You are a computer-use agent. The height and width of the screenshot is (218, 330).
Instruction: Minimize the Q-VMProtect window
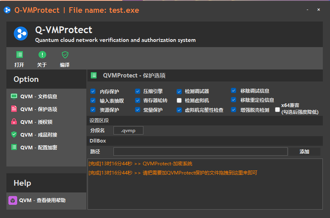coord(307,10)
